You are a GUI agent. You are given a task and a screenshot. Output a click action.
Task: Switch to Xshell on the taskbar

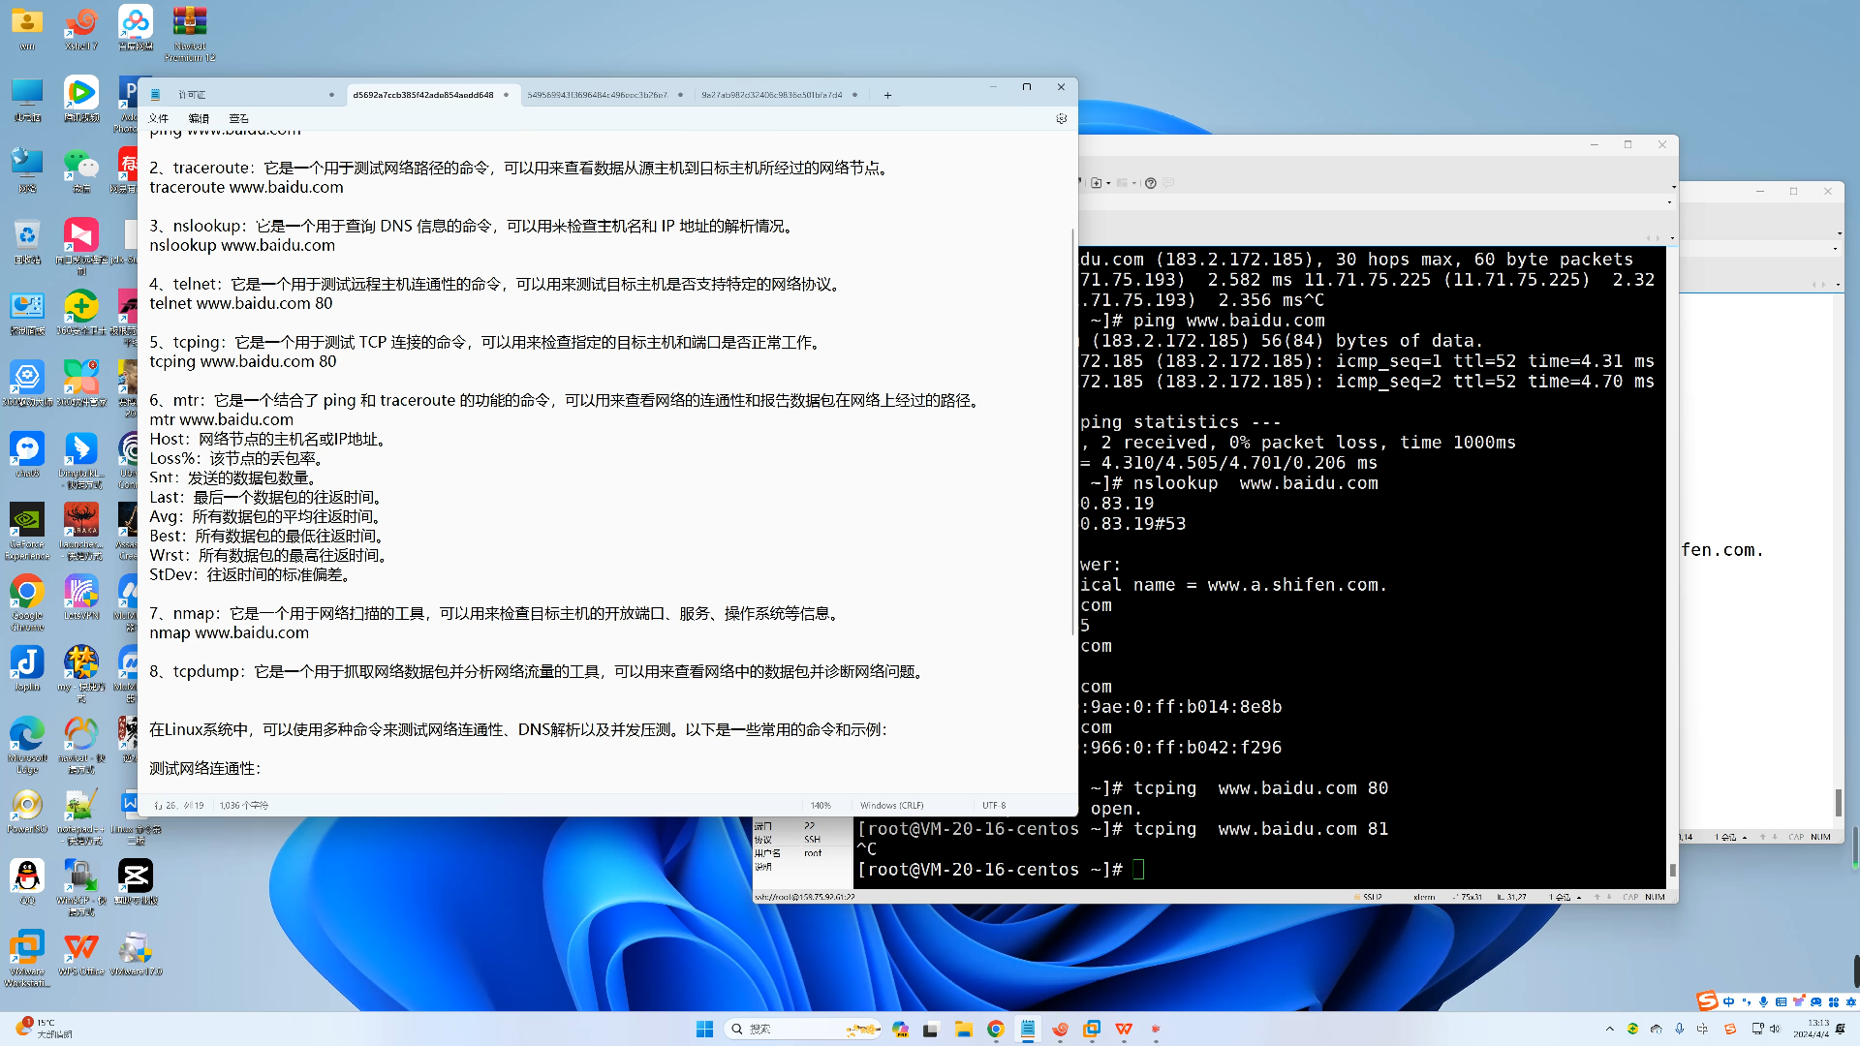pos(1060,1029)
